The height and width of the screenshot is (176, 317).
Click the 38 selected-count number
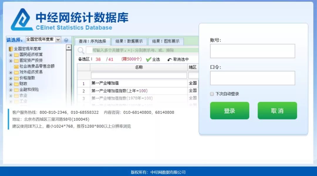98,60
